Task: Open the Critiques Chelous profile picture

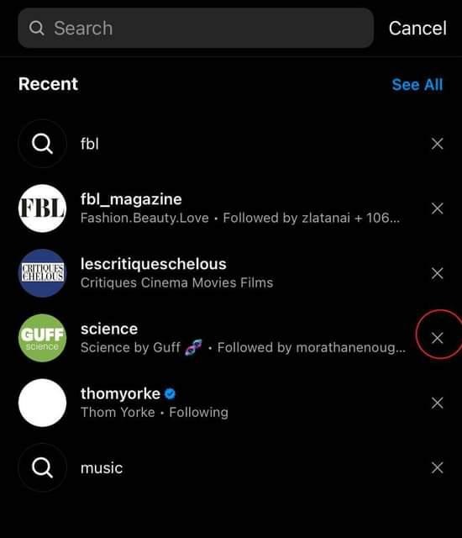Action: point(42,273)
